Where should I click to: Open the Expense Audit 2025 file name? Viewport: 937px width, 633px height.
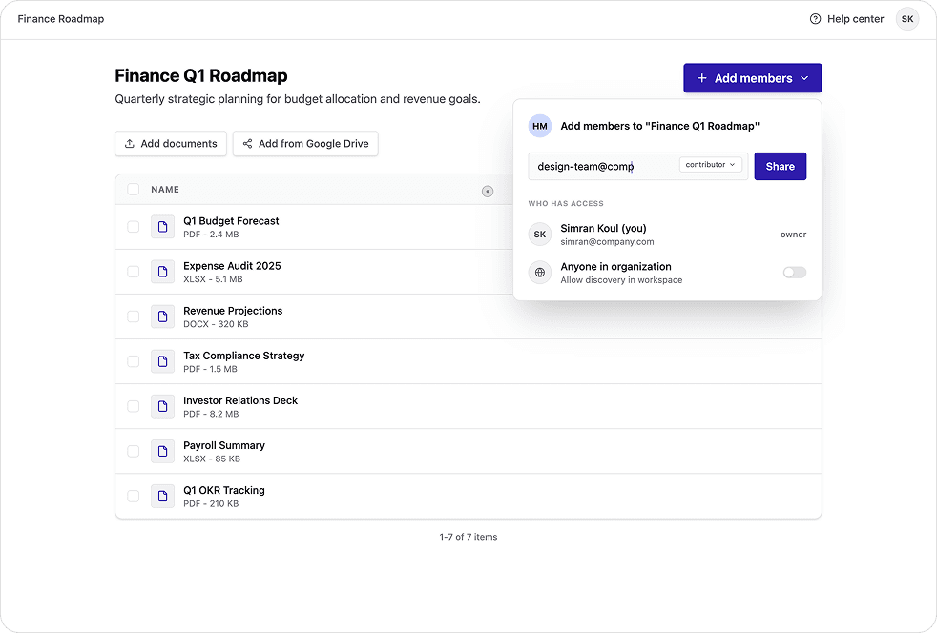click(232, 266)
